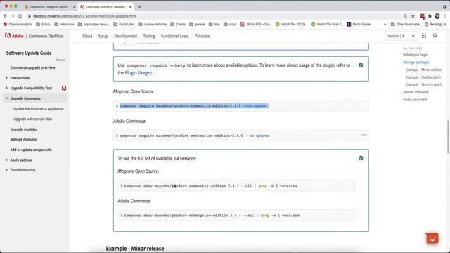
Task: Open the Chrome three-dot menu
Action: [445, 16]
